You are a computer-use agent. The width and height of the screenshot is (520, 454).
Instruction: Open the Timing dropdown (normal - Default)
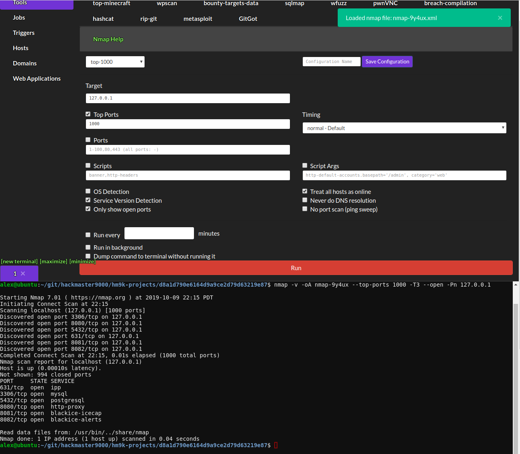coord(404,128)
